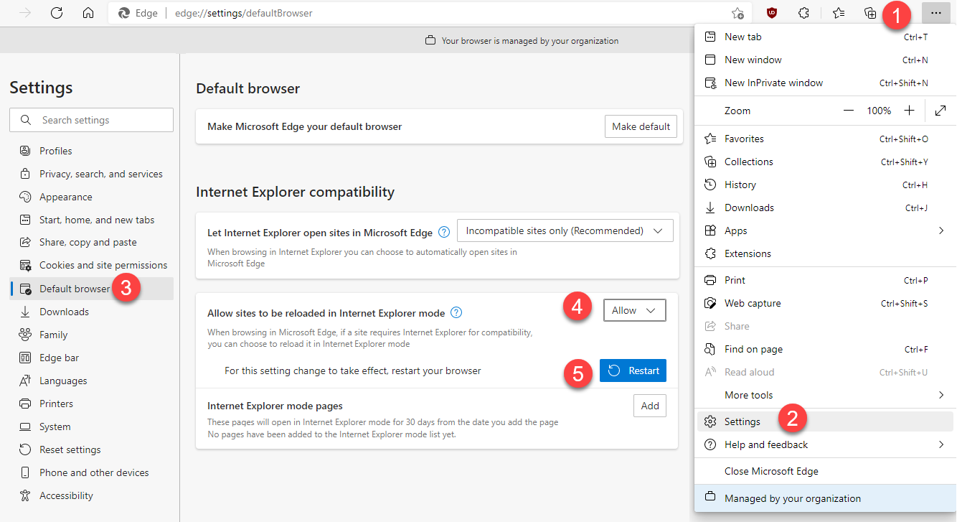Open the Allow dropdown for IE mode
The height and width of the screenshot is (522, 957).
point(634,311)
